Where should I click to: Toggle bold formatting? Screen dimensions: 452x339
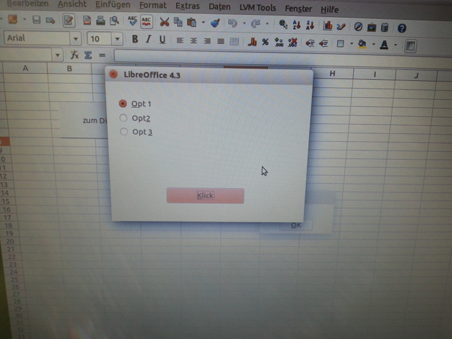(135, 39)
